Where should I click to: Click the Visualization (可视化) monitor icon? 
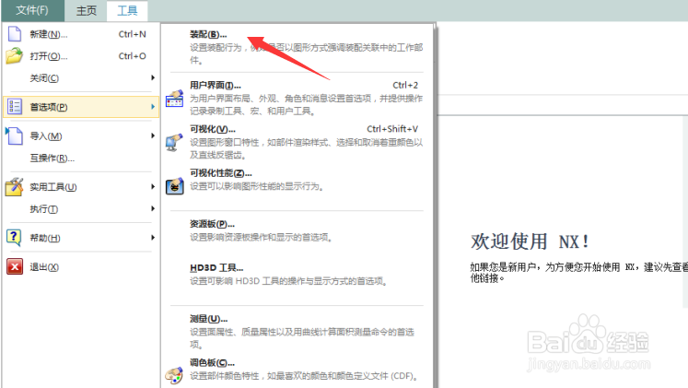point(174,142)
